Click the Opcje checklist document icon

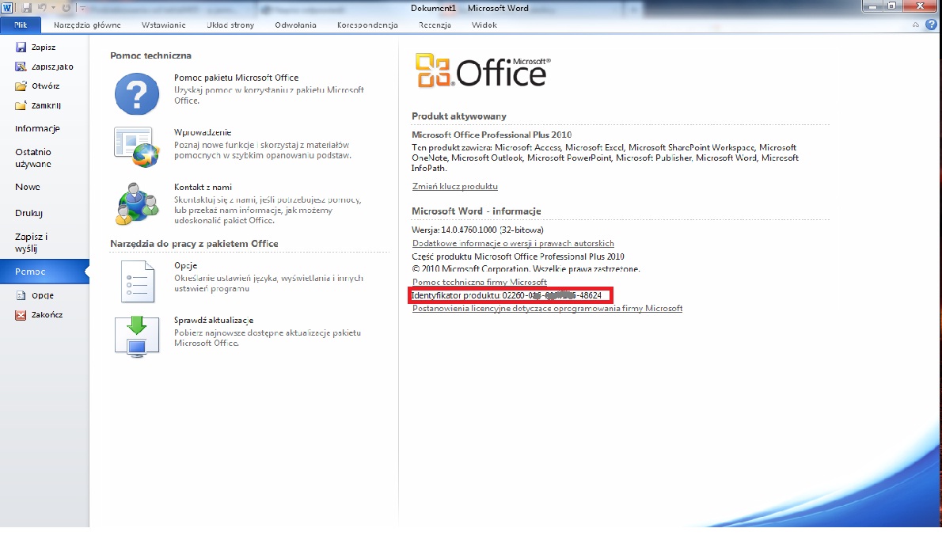coord(138,281)
